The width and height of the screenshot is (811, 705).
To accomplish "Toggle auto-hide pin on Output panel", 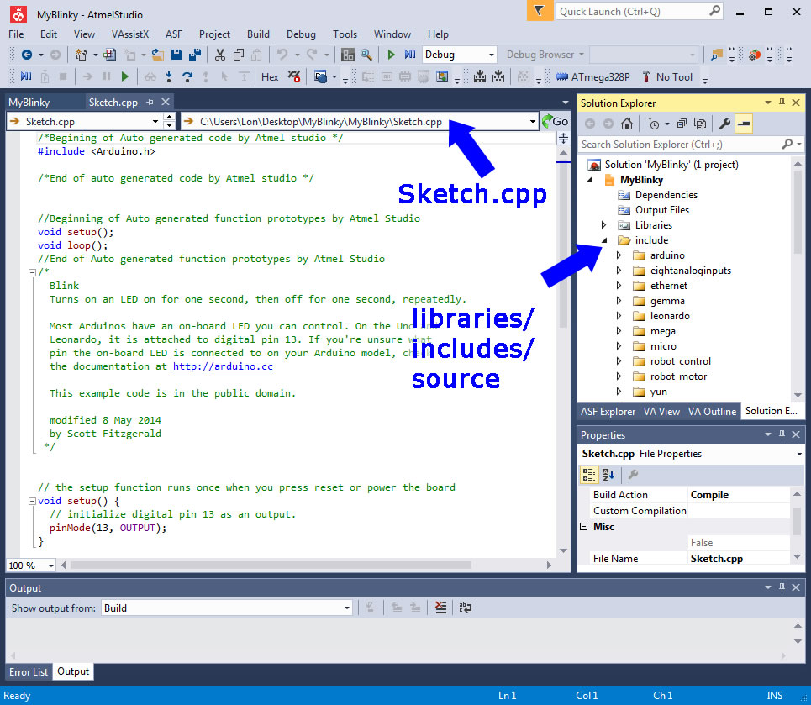I will (x=782, y=587).
